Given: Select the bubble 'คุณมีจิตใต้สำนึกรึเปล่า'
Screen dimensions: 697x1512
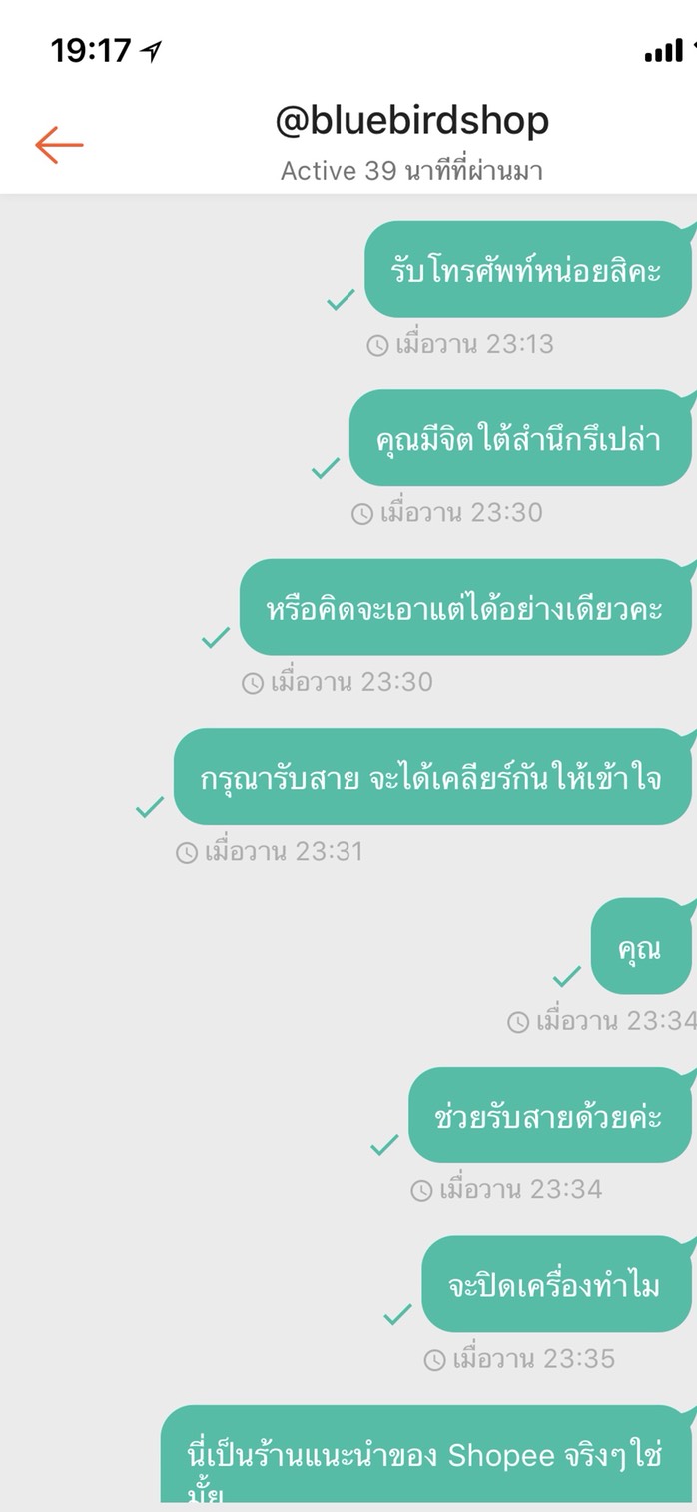Looking at the screenshot, I should click(x=519, y=438).
